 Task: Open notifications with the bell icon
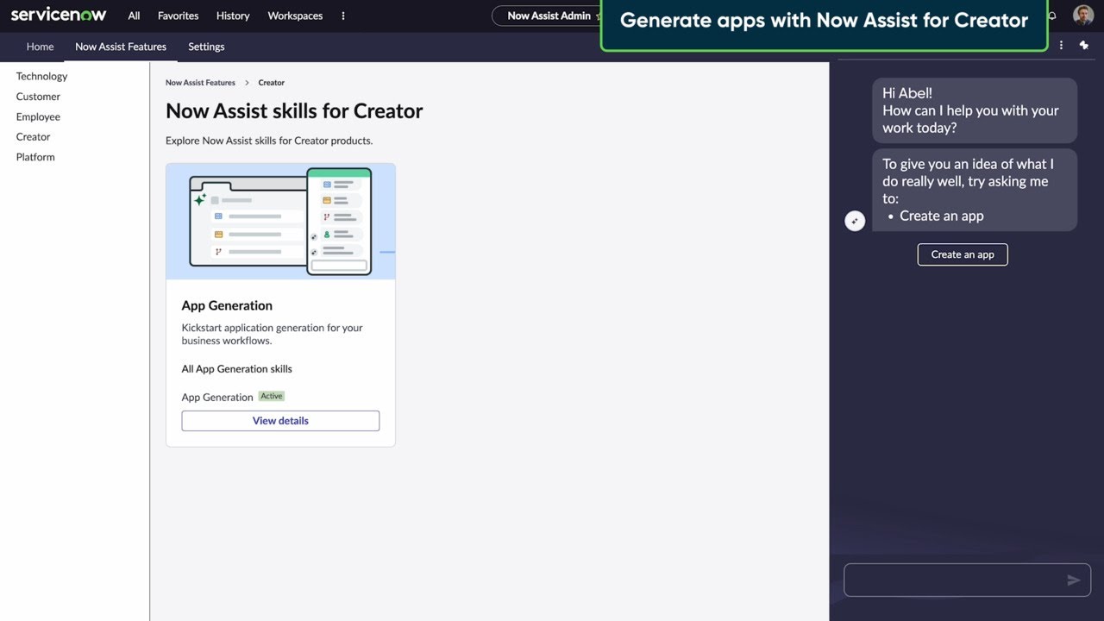tap(1051, 16)
